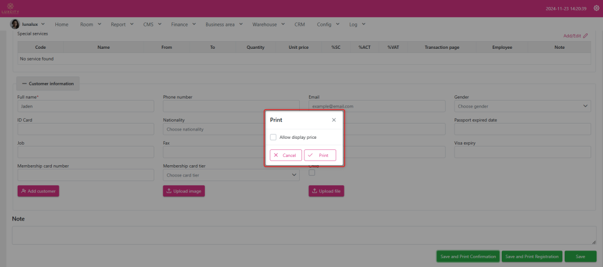This screenshot has width=603, height=267.
Task: Close the Print dialog with X icon
Action: pyautogui.click(x=334, y=120)
